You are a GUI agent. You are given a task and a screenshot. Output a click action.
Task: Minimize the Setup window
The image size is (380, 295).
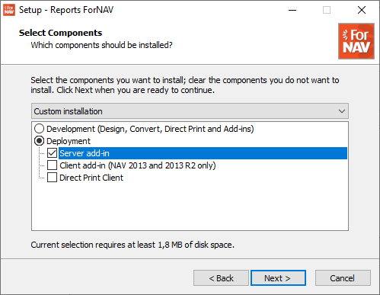pos(292,10)
